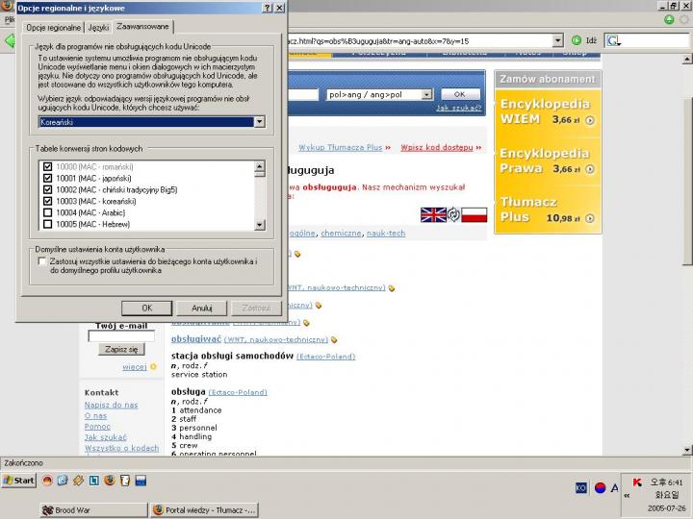
Task: Click OK button in the regional options dialog
Action: pos(146,309)
